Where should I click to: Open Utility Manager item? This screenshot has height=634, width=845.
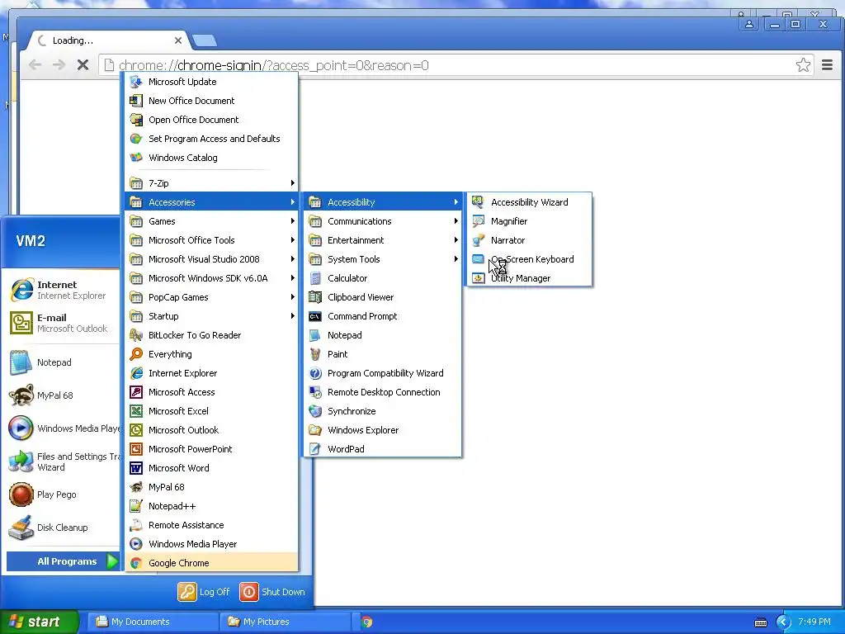(530, 278)
